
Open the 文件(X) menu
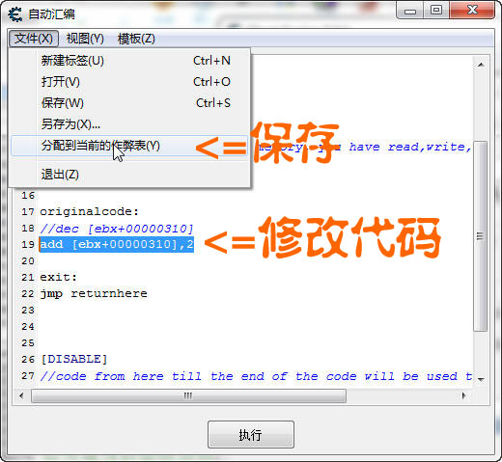[34, 39]
